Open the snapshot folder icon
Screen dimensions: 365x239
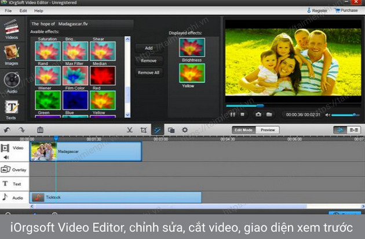(269, 114)
